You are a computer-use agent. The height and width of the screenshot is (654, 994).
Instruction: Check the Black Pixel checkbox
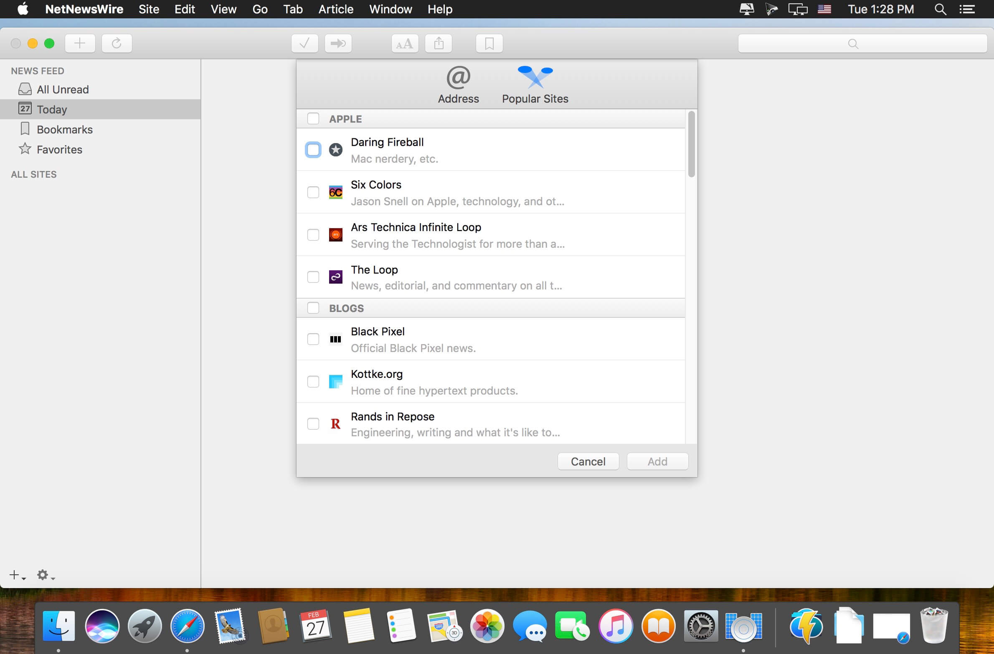coord(313,339)
